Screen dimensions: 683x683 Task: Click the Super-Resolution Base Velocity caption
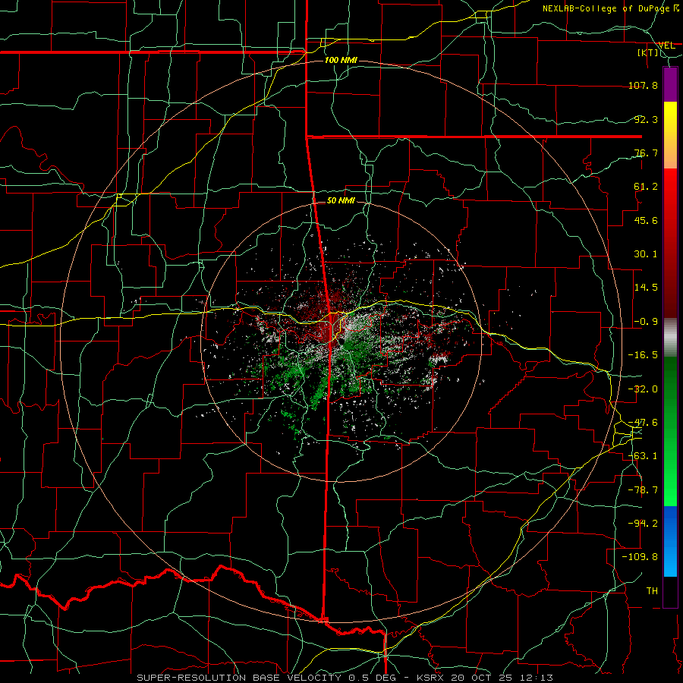345,678
